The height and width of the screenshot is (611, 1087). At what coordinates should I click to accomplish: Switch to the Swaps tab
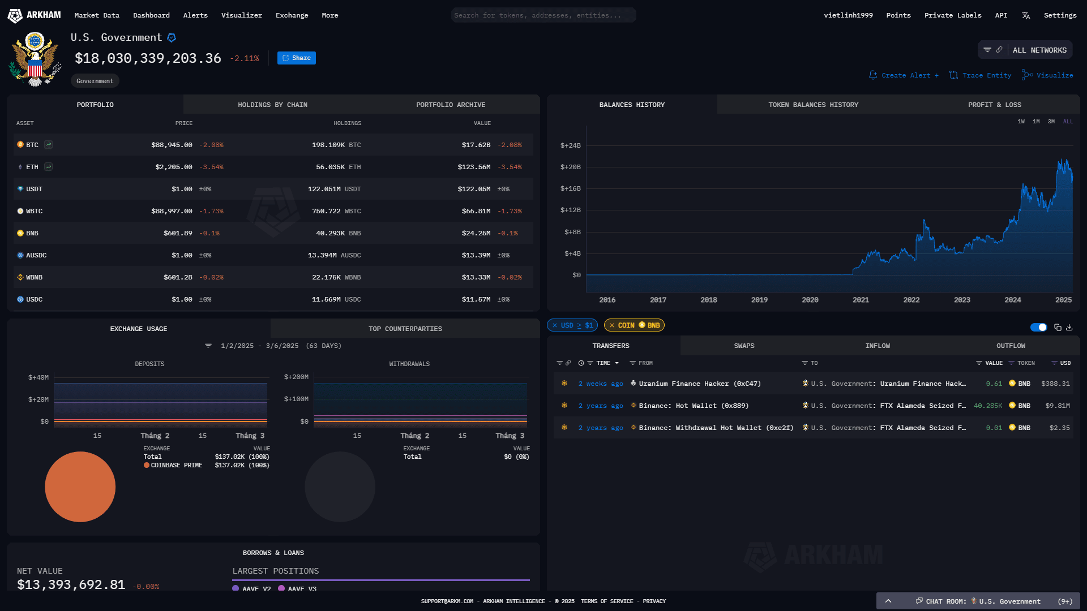(x=744, y=346)
